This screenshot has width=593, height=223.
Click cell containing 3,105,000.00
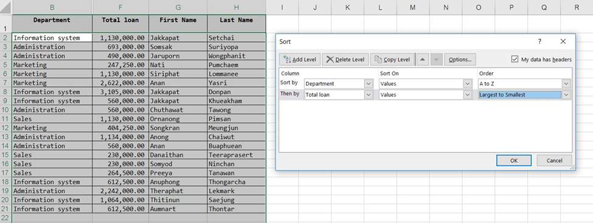click(x=120, y=92)
